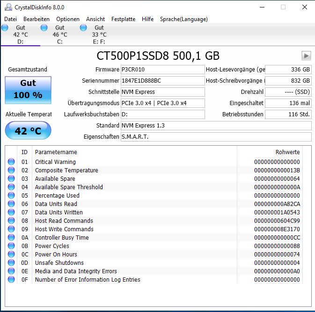
Task: Click the Firmware field P3CR010
Action: [163, 70]
